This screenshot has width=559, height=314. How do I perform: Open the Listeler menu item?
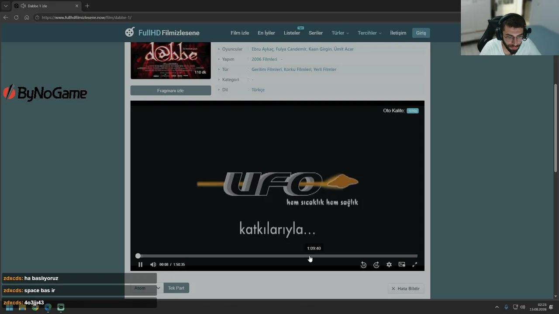pos(292,33)
